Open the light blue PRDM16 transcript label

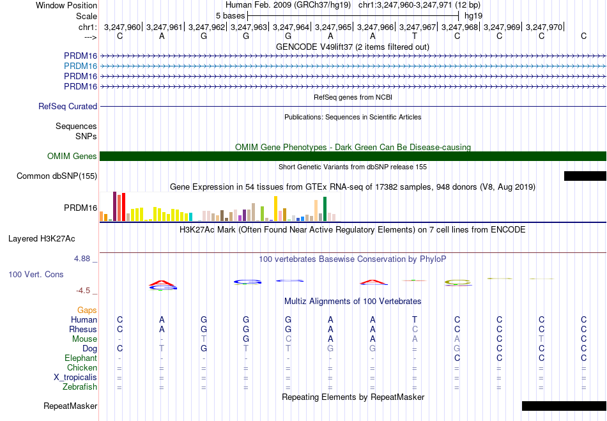coord(81,66)
